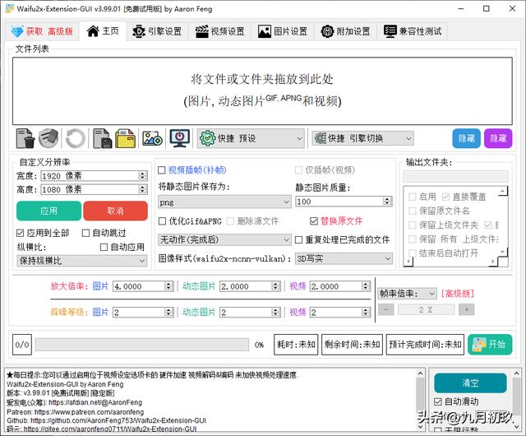Open 3D写实 image style dropdown
Screen dimensions: 526x436
pyautogui.click(x=344, y=258)
